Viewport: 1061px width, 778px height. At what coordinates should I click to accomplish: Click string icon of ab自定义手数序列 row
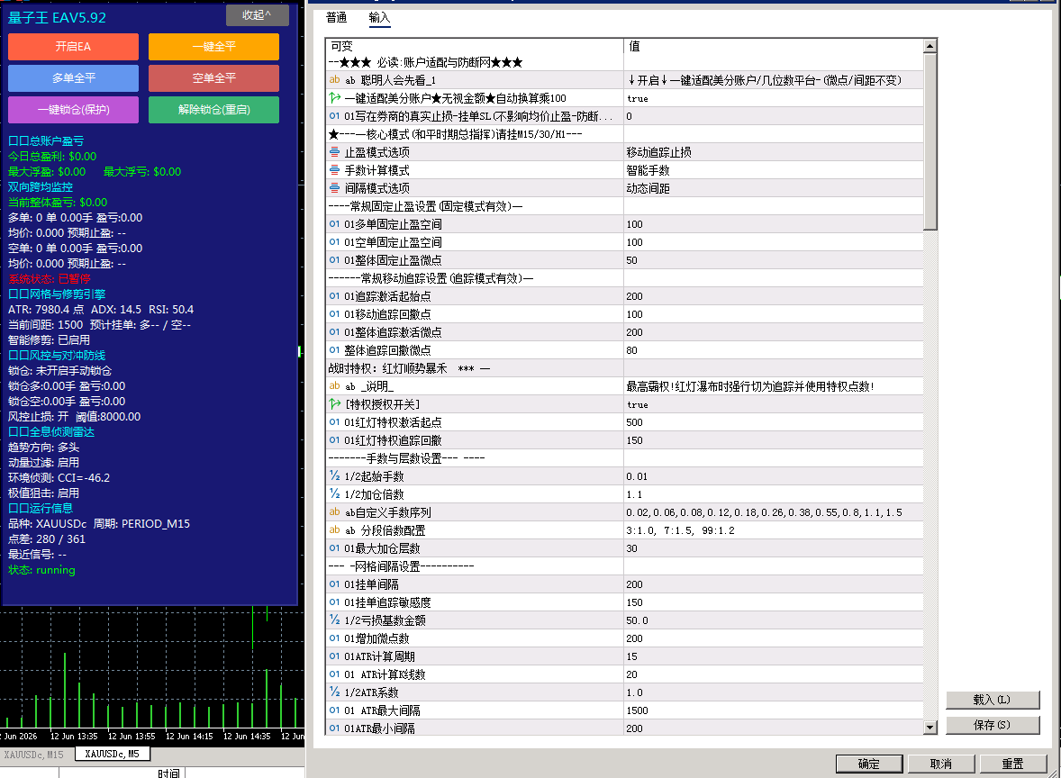[x=334, y=512]
